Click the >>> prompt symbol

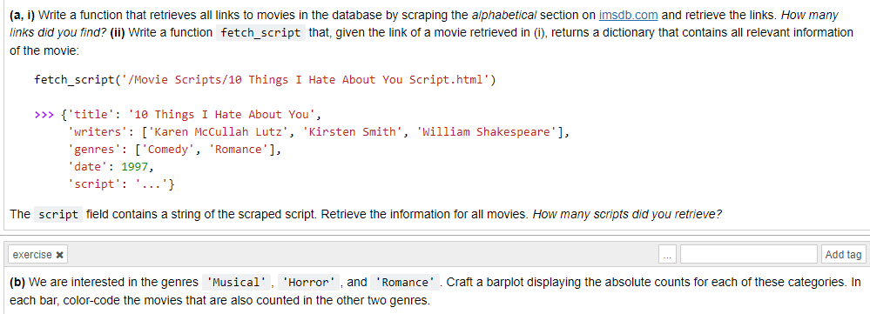(x=45, y=115)
